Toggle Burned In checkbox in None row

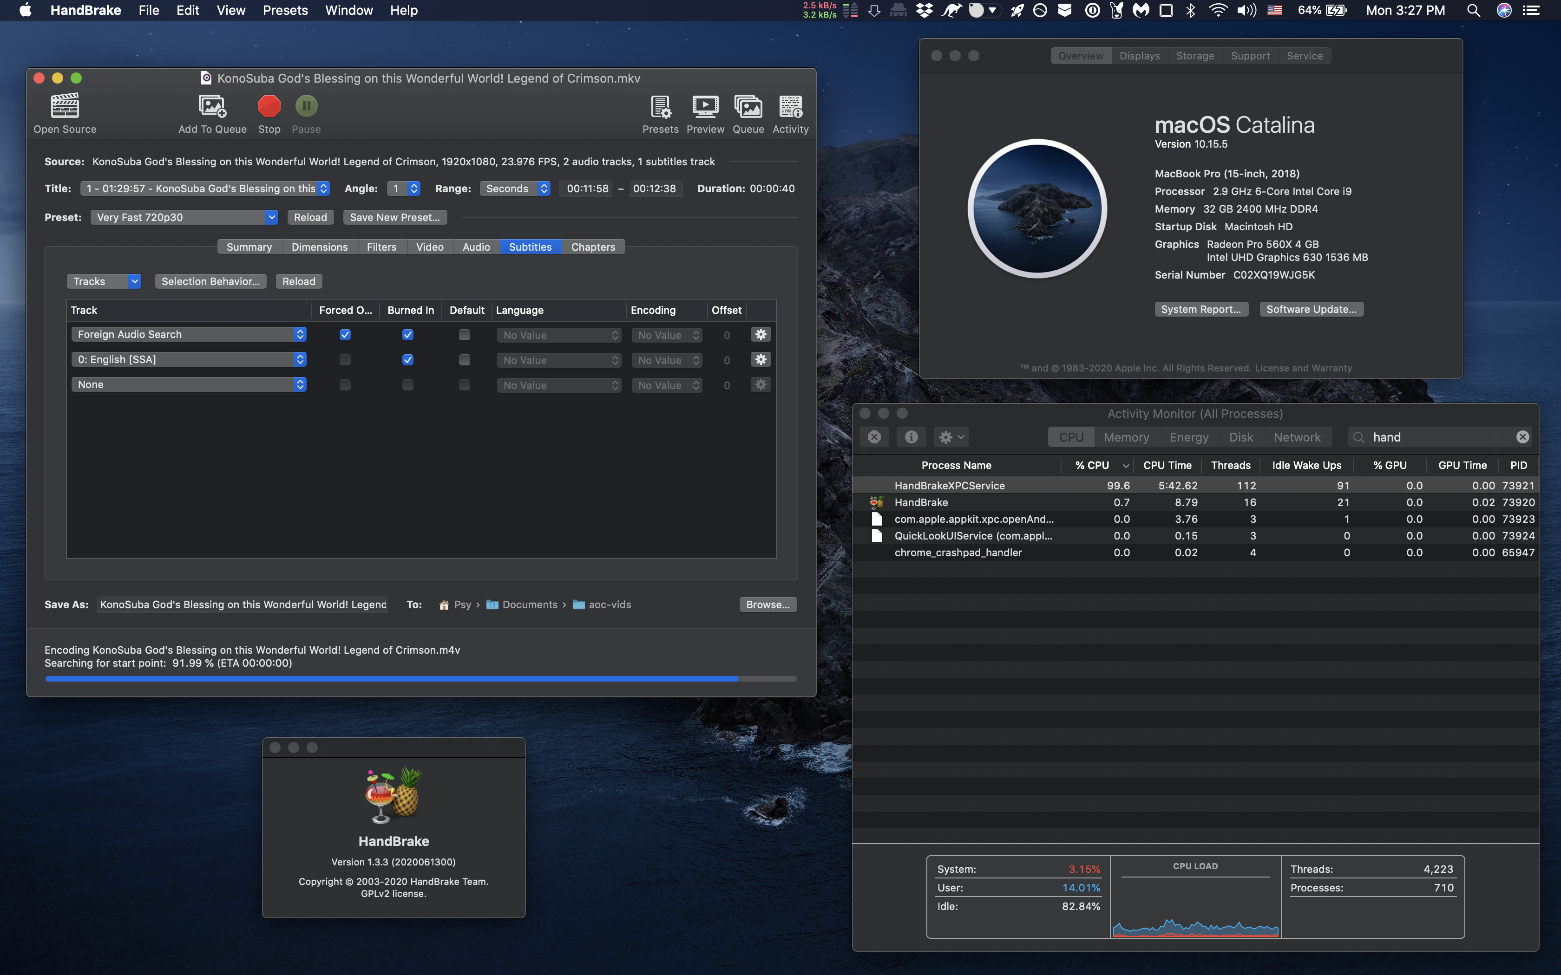[x=407, y=385]
